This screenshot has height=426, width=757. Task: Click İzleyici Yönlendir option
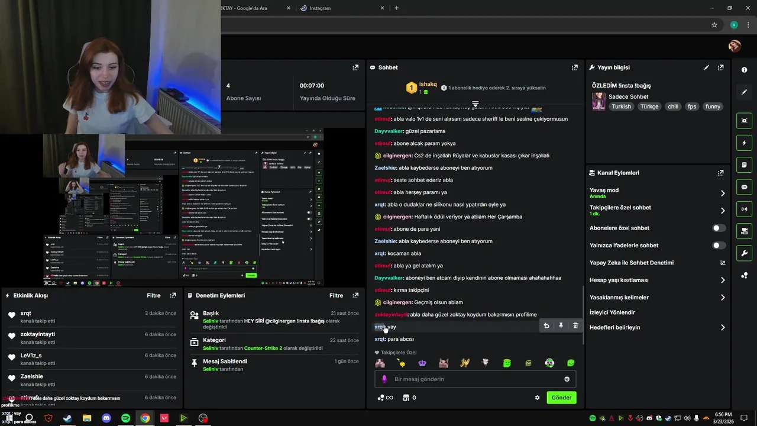click(612, 312)
